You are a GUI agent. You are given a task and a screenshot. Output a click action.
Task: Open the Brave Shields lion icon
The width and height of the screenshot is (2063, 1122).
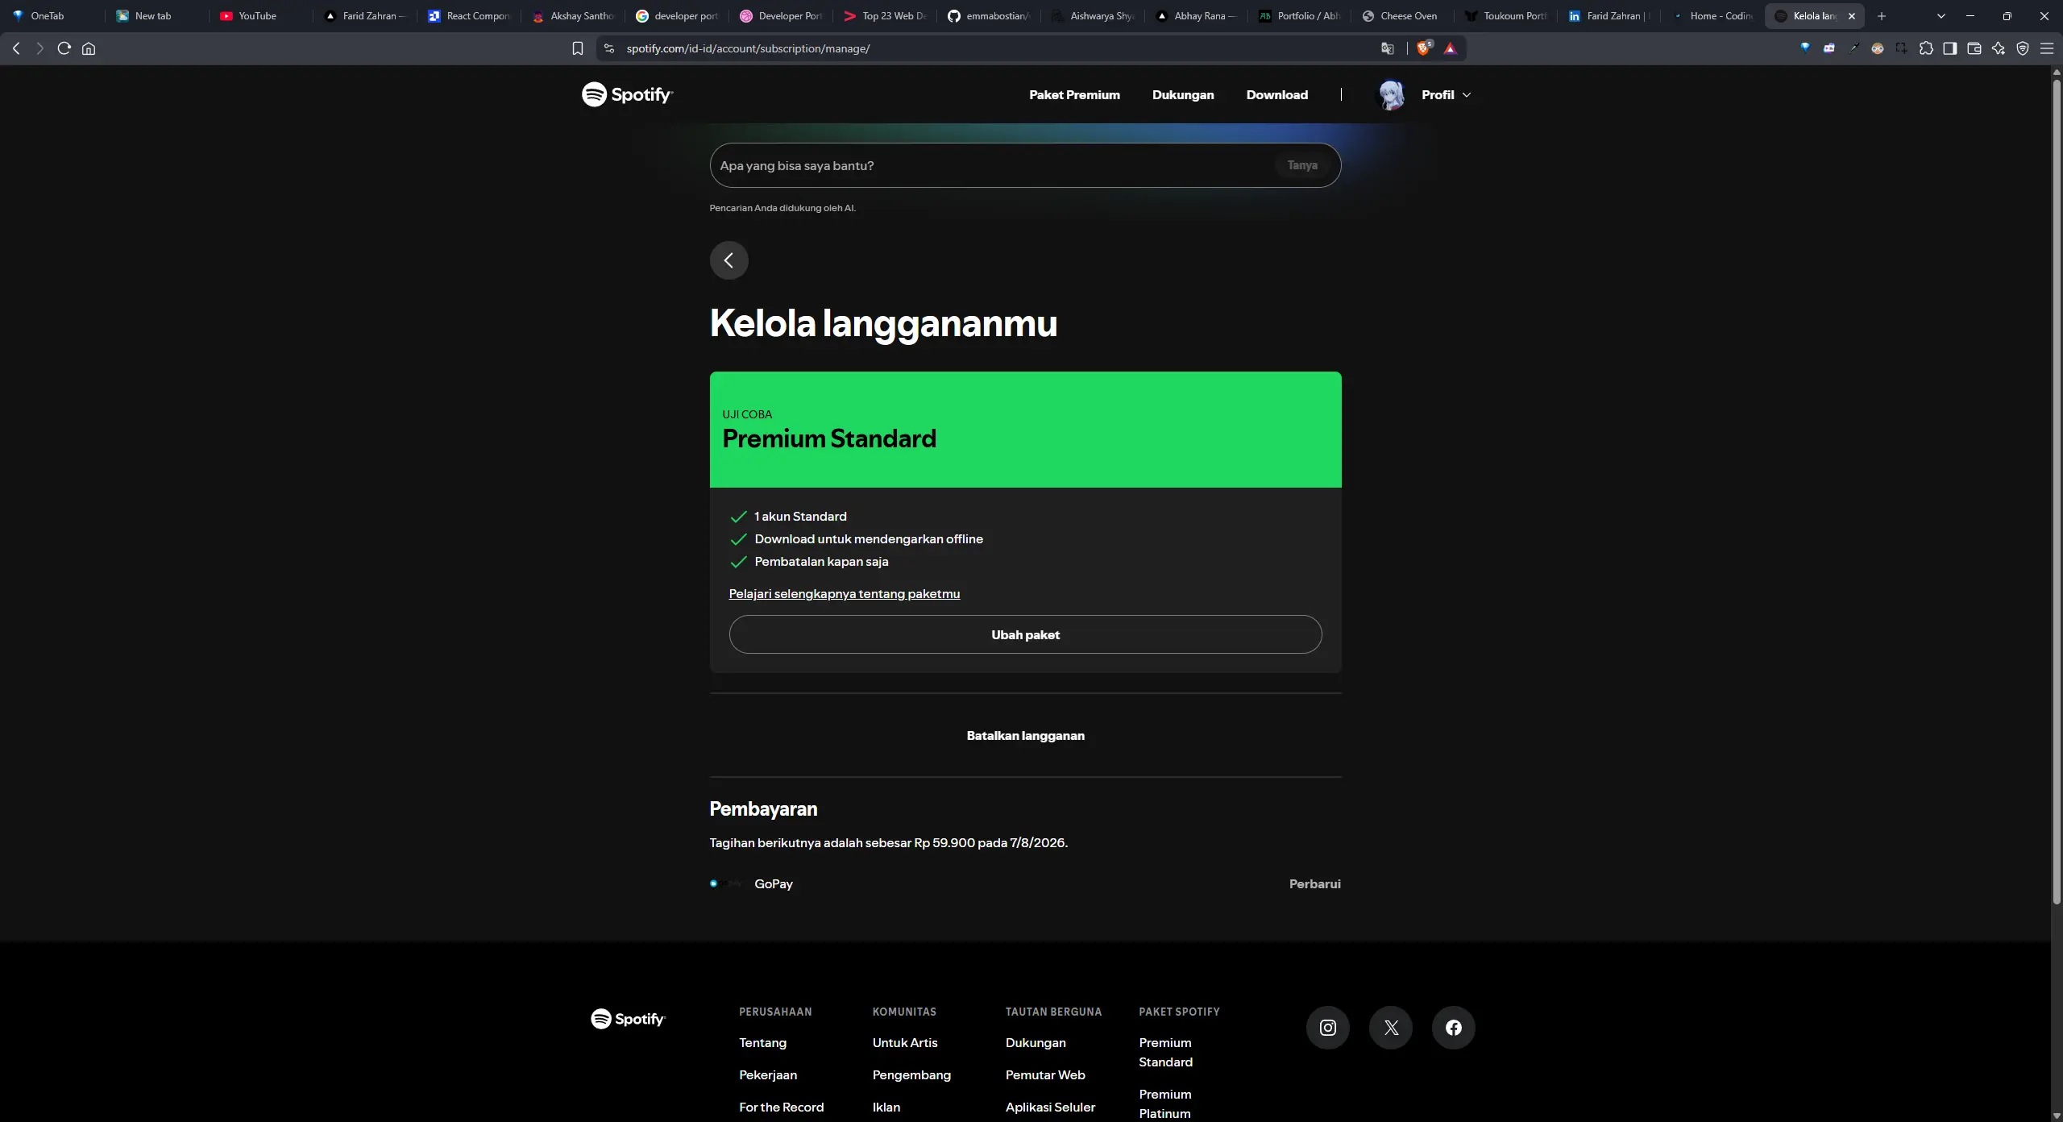pyautogui.click(x=1424, y=48)
